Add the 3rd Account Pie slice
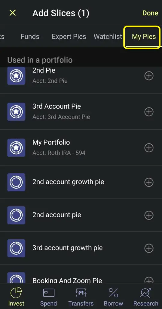The image size is (162, 309). pyautogui.click(x=149, y=112)
